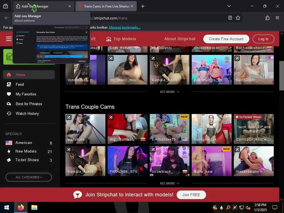Click the Manage bookmarks link
The height and width of the screenshot is (213, 284).
pos(125,27)
